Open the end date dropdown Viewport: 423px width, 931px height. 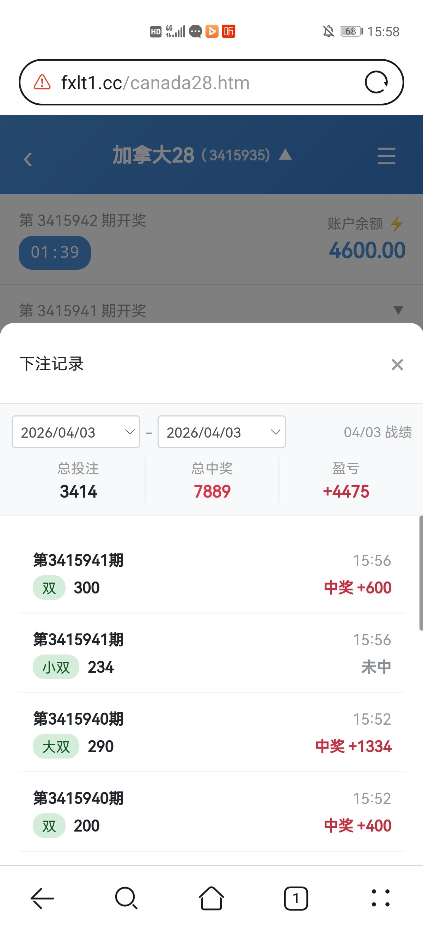[x=221, y=432]
